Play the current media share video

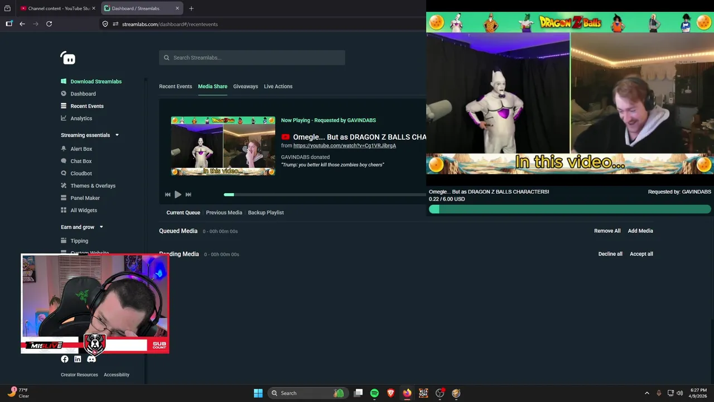pyautogui.click(x=178, y=194)
